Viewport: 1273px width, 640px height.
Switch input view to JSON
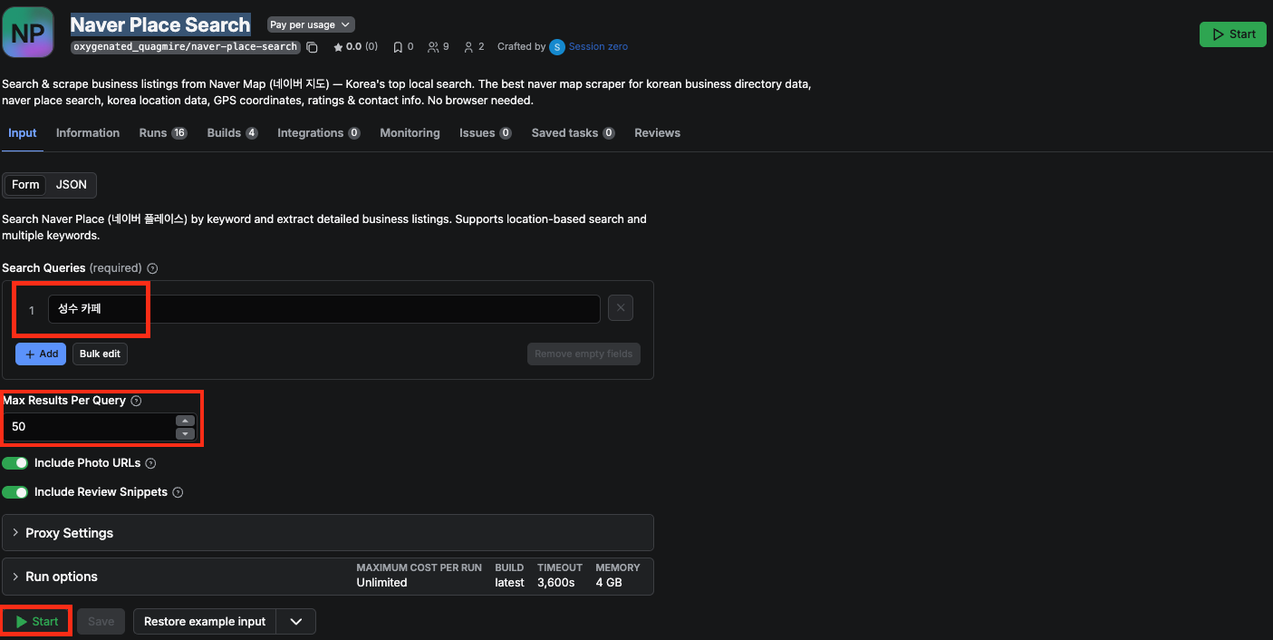point(72,185)
